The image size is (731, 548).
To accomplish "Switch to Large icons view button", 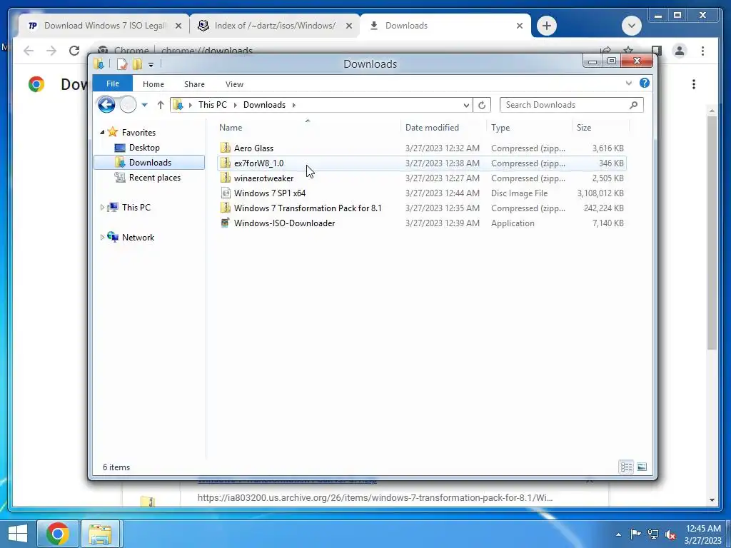I will (x=642, y=467).
